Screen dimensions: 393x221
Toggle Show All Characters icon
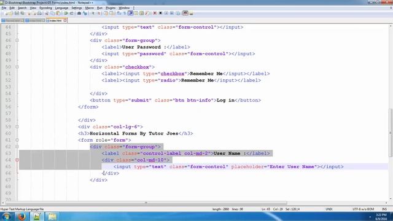[125, 13]
